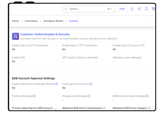The height and width of the screenshot is (114, 161).
Task: Open notifications bell icon
Action: click(132, 9)
